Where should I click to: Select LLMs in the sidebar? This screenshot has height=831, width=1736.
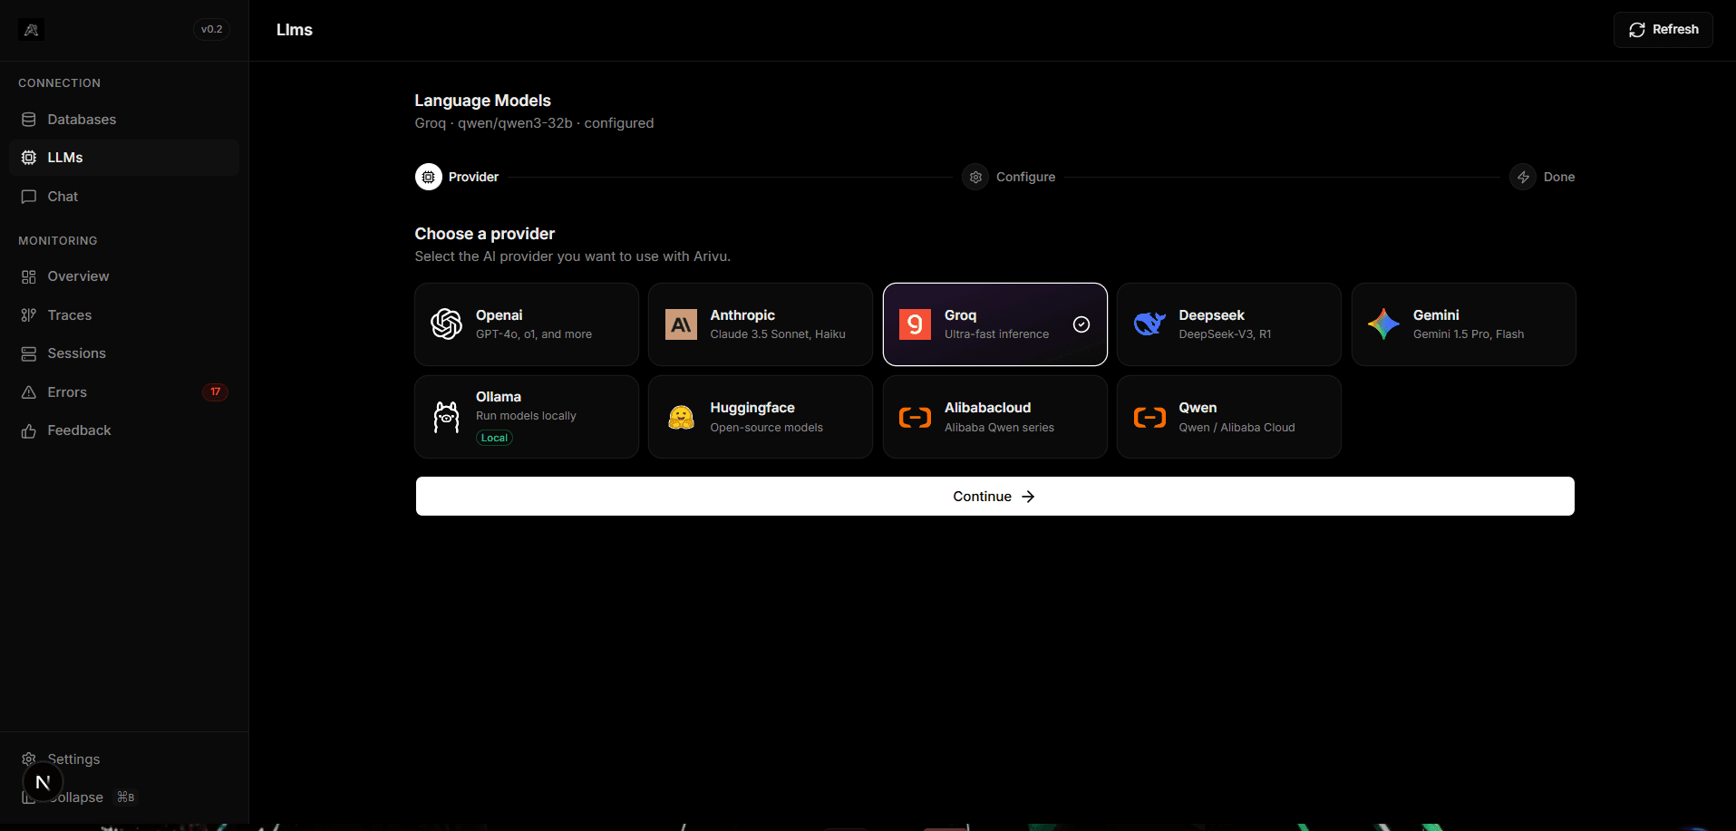[124, 158]
